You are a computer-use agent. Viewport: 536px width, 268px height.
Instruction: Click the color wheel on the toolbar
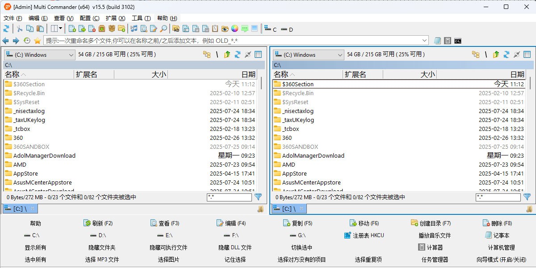tap(234, 29)
